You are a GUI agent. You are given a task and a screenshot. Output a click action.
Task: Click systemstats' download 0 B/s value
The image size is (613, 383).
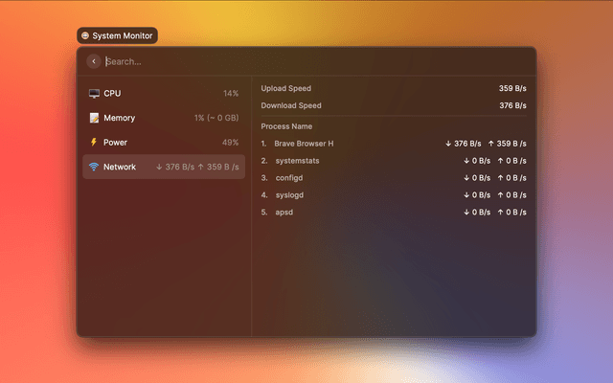click(x=477, y=161)
